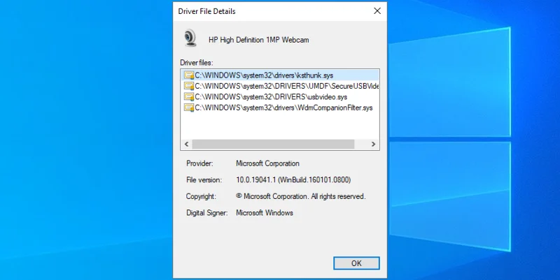This screenshot has height=280, width=560.
Task: Click the Provider: label
Action: (199, 163)
